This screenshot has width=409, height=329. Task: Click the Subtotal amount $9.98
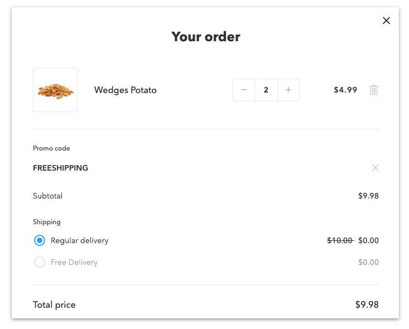[x=368, y=196]
